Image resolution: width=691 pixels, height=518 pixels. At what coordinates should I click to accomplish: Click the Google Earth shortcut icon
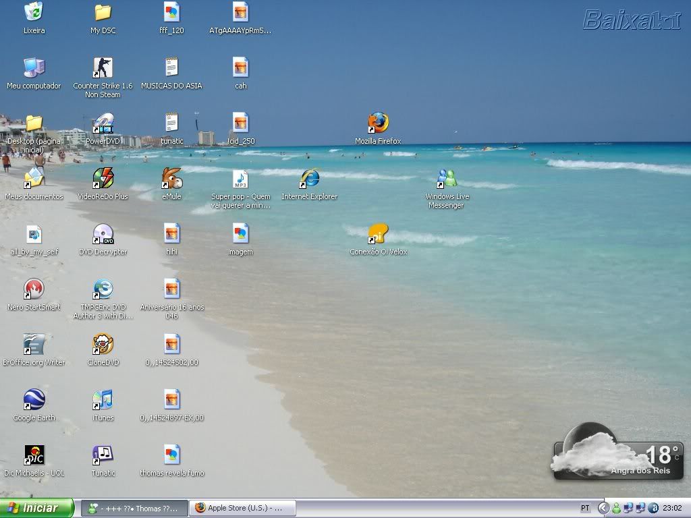[34, 400]
